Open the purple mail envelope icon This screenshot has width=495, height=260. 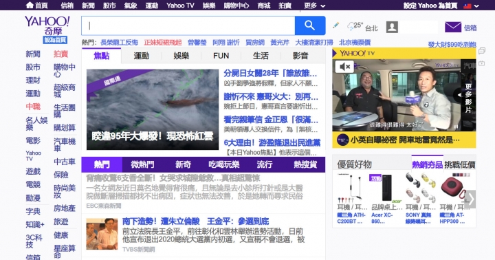(453, 28)
